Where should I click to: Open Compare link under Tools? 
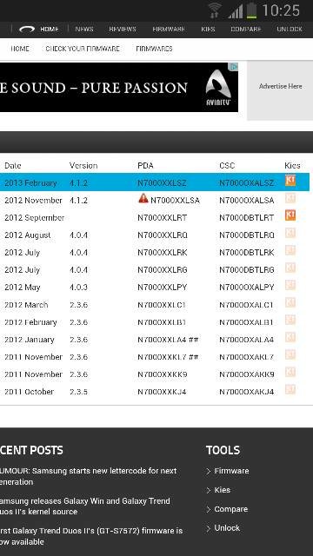231,509
